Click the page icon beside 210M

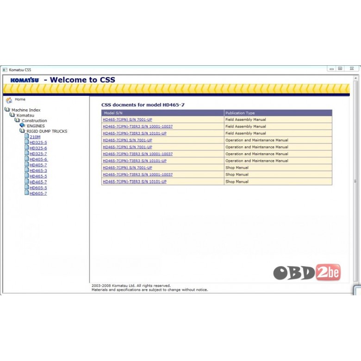(27, 136)
